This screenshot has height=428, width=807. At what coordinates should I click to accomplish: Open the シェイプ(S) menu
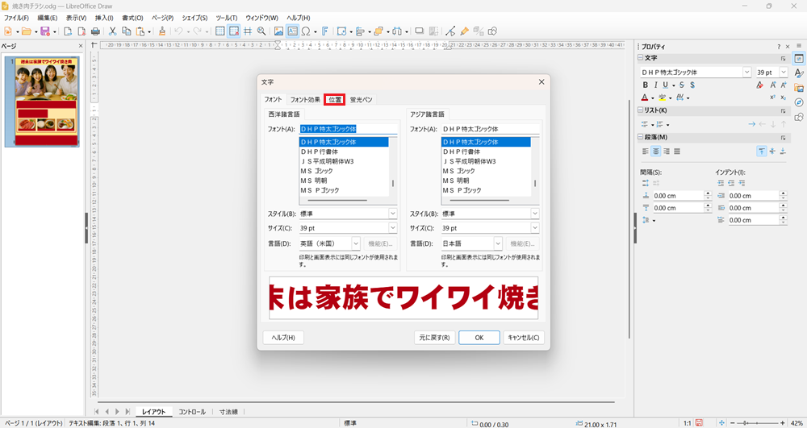coord(194,18)
